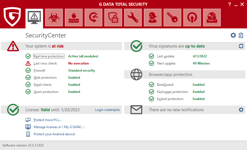
Task: Open the Backup module icon
Action: pyautogui.click(x=93, y=18)
